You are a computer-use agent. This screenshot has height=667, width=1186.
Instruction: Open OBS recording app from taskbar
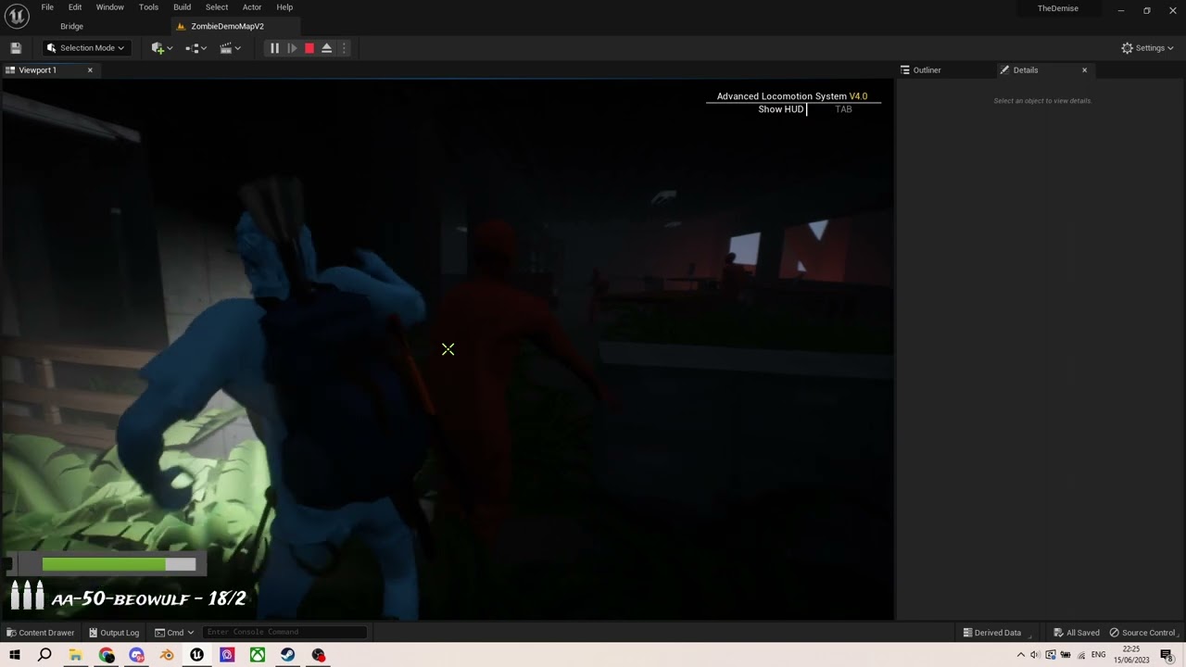319,655
